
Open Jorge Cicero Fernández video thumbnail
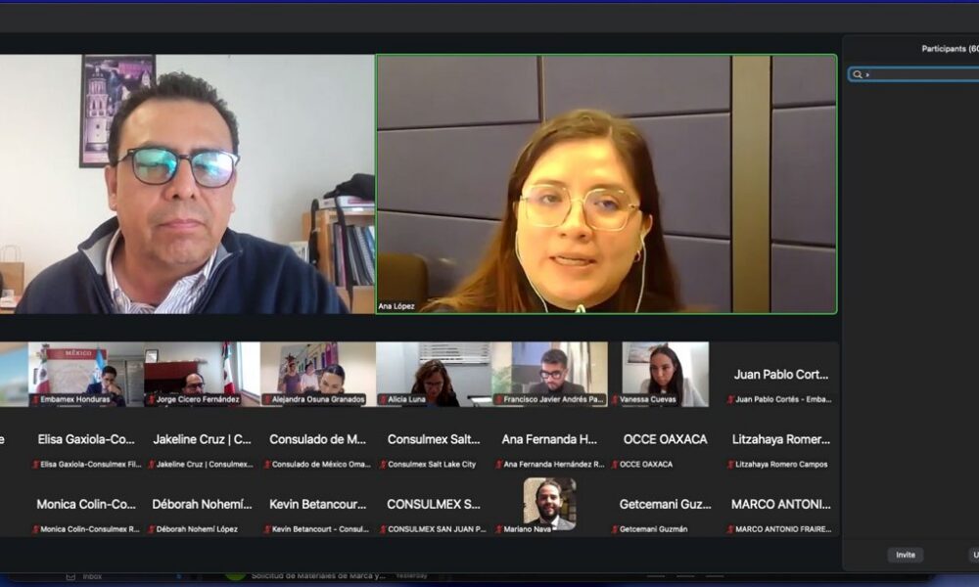pyautogui.click(x=202, y=375)
